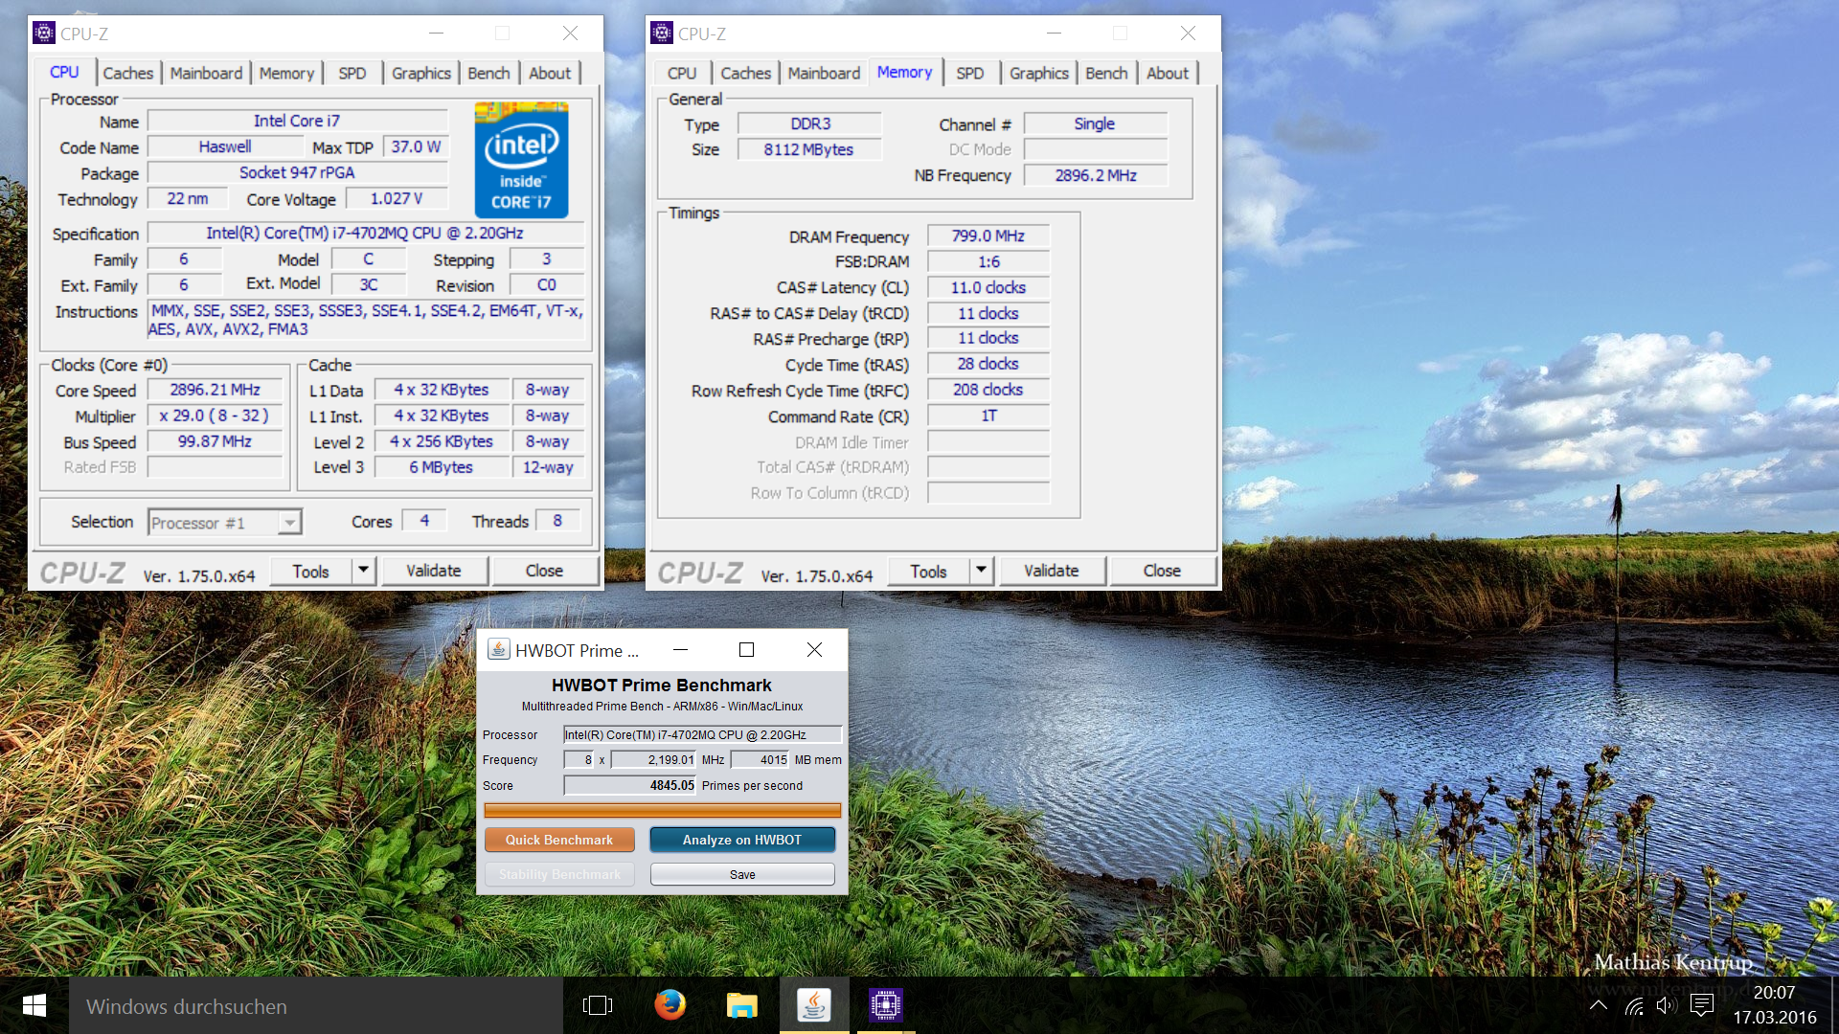Select Mainboard tab in right CPU-Z window
Viewport: 1839px width, 1034px height.
coord(824,73)
